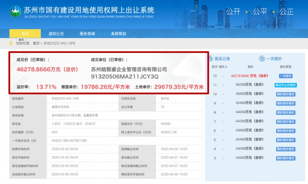This screenshot has width=308, height=184.
Task: Click 首页 link in breadcrumb path
Action: [36, 43]
